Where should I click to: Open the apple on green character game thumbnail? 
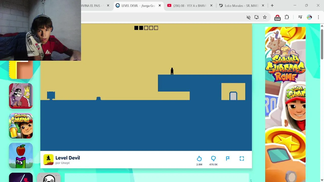(21, 155)
